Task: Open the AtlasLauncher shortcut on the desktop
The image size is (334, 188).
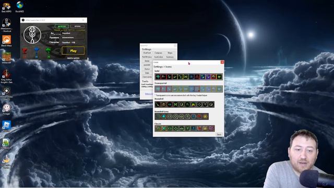Action: coord(6,25)
